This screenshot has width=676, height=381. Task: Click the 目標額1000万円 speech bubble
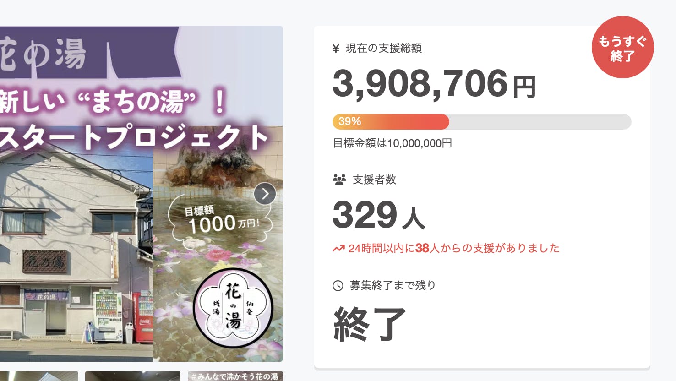(220, 219)
